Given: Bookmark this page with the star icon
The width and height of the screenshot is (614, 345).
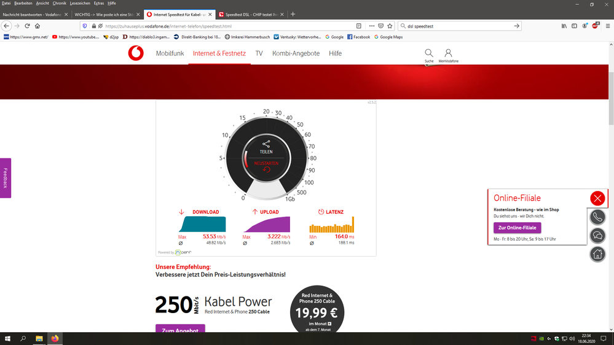Looking at the screenshot, I should pos(390,26).
